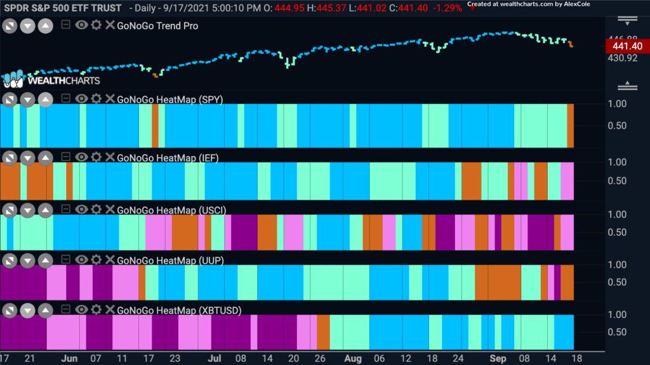Open HeatMap (UUP) settings gear
The height and width of the screenshot is (365, 650).
(96, 259)
